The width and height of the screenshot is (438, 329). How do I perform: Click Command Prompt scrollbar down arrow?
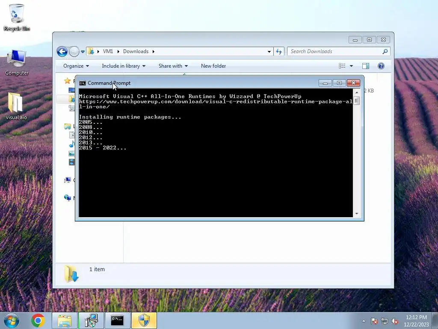[x=356, y=214]
